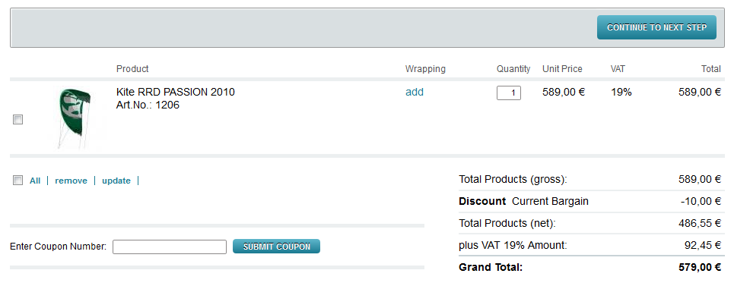Click the Art.No.: 1206 text
The height and width of the screenshot is (286, 750).
[x=148, y=105]
